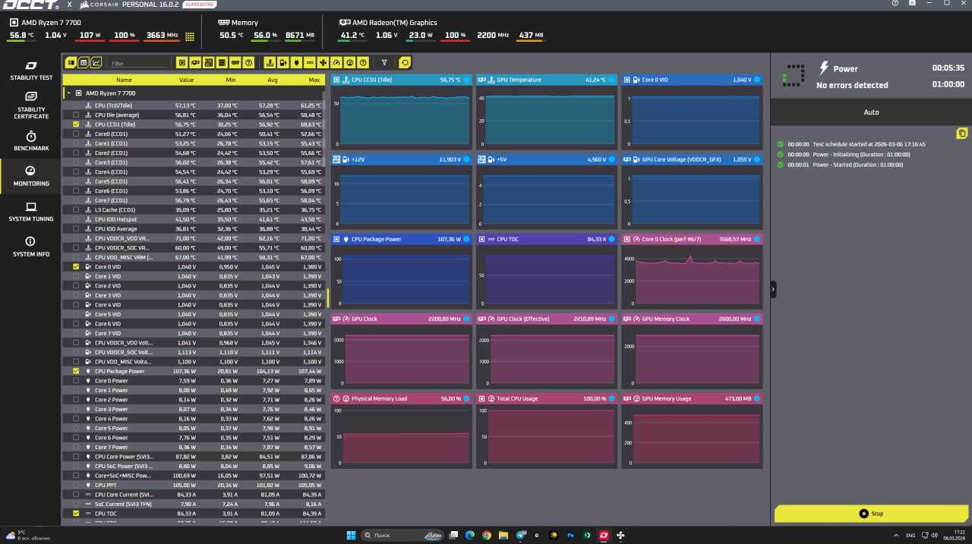Viewport: 972px width, 544px height.
Task: Click the fan sensor filter icon
Action: 323,62
